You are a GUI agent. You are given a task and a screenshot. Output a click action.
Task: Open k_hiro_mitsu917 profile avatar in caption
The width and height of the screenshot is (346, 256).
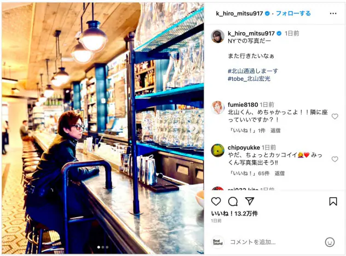[217, 36]
